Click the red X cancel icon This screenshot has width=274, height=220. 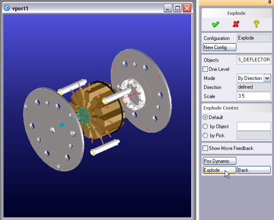[x=236, y=24]
